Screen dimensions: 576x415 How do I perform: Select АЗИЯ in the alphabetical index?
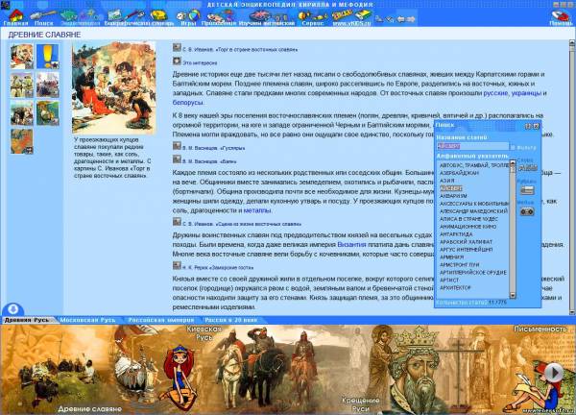tap(447, 181)
